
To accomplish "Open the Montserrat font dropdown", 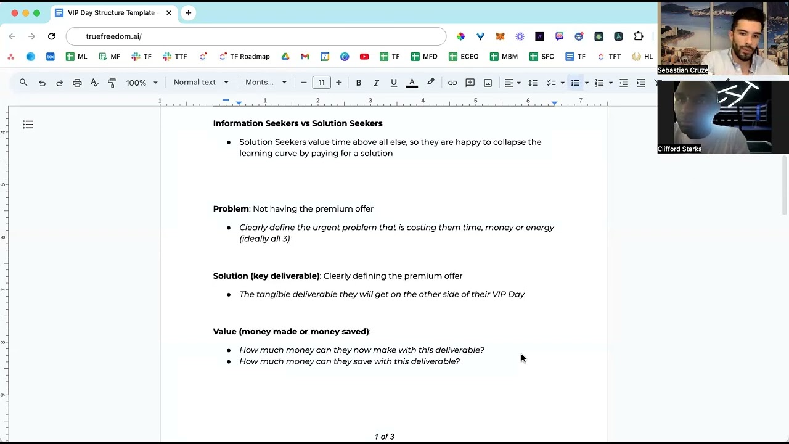I will click(266, 83).
